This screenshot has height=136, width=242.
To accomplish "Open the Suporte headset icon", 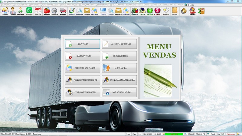I will click(192, 11).
